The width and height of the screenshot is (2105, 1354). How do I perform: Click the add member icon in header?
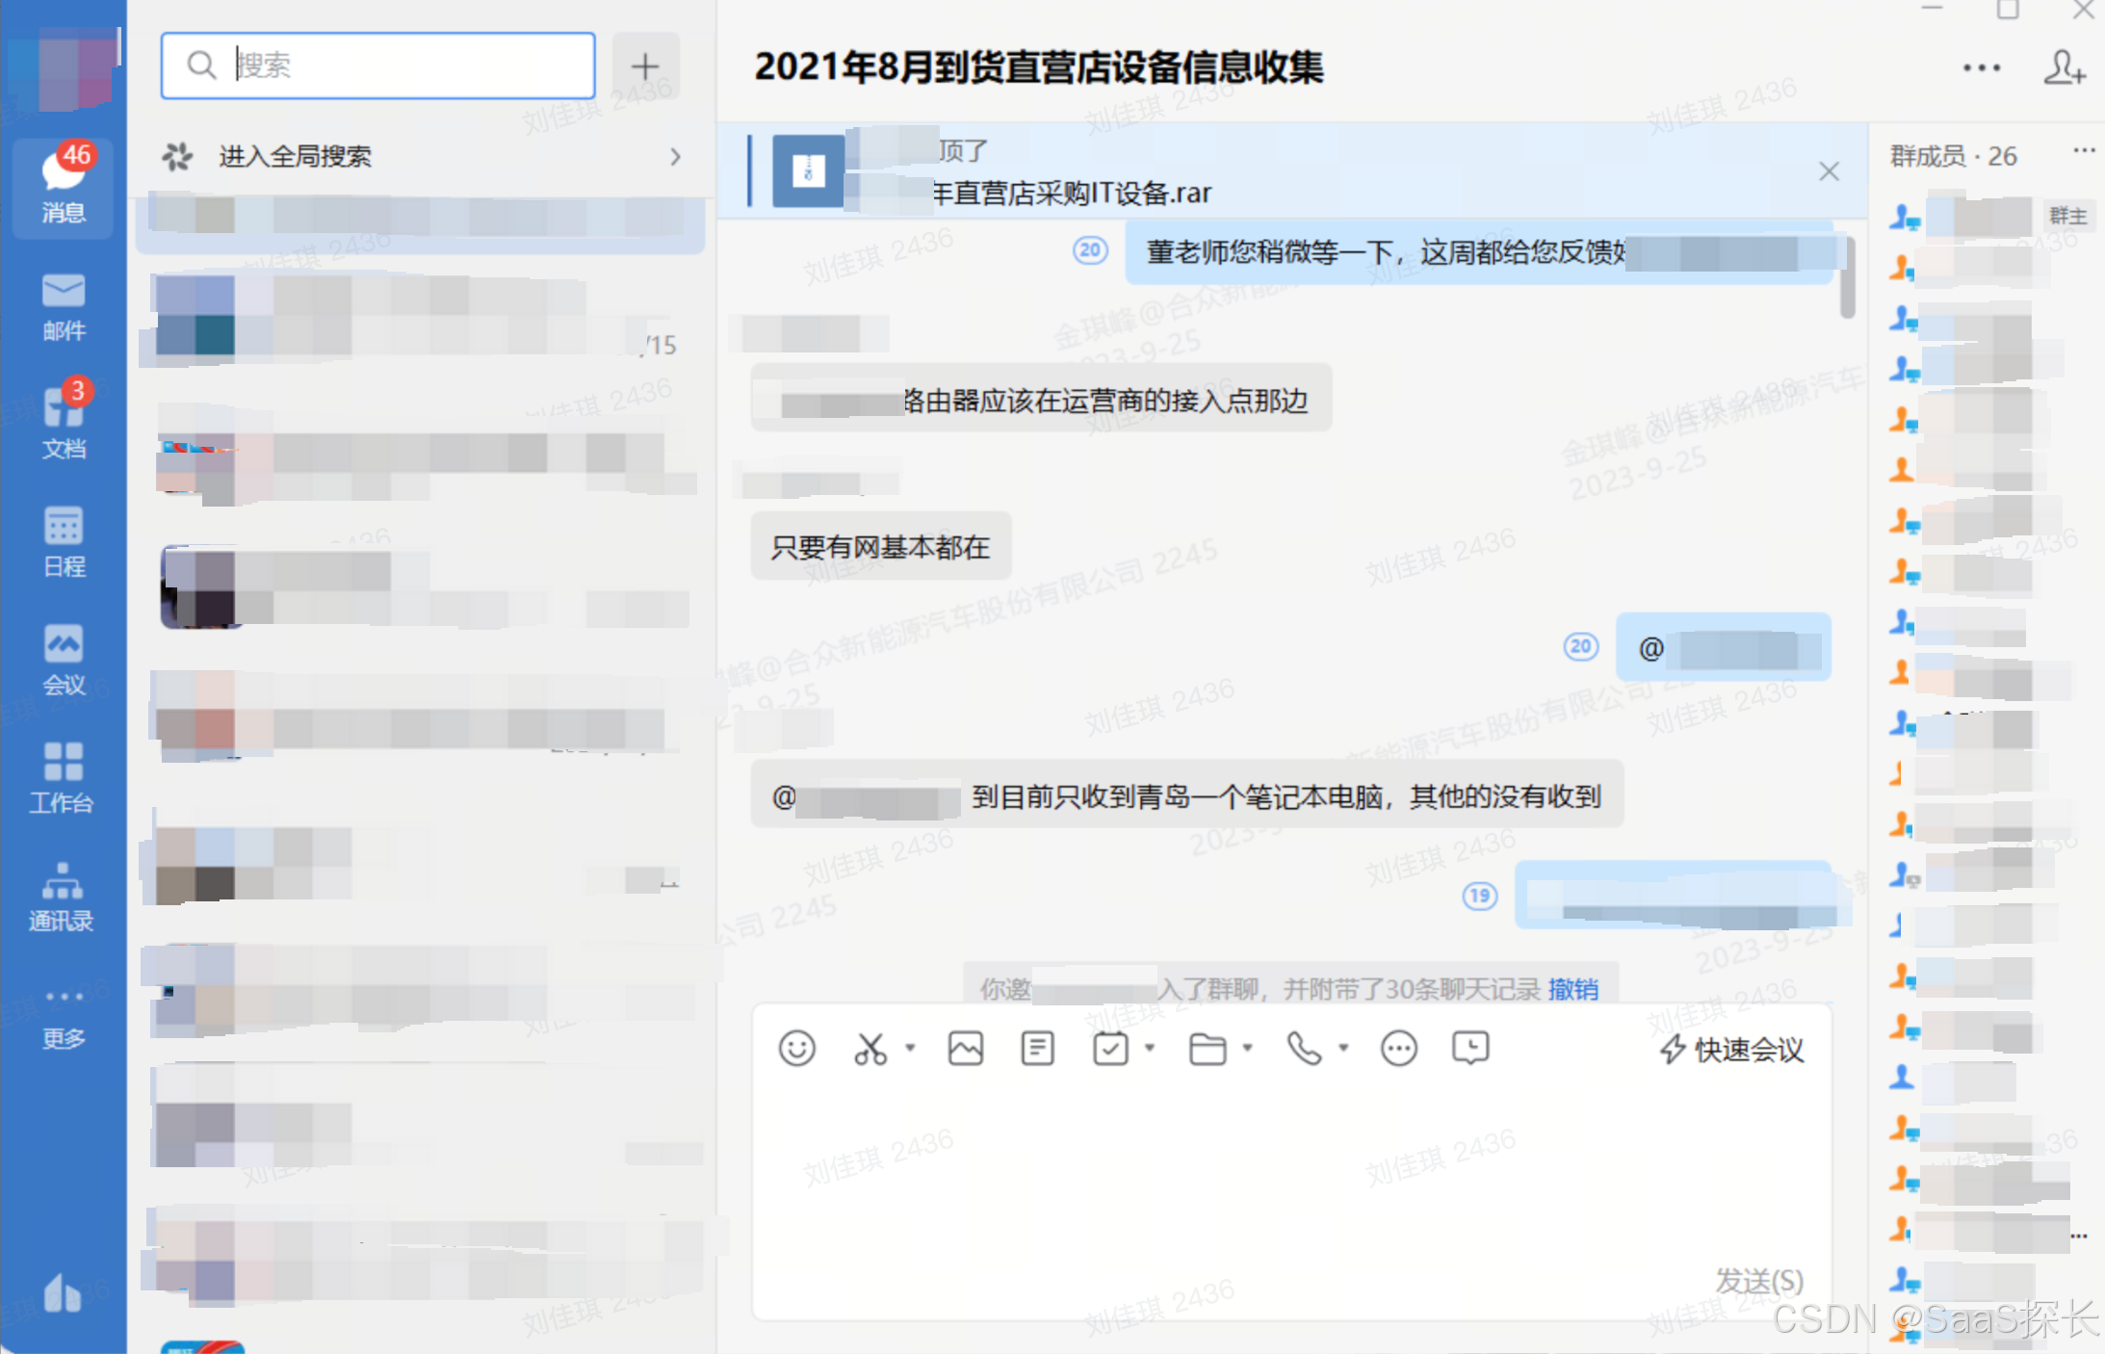click(x=2064, y=67)
